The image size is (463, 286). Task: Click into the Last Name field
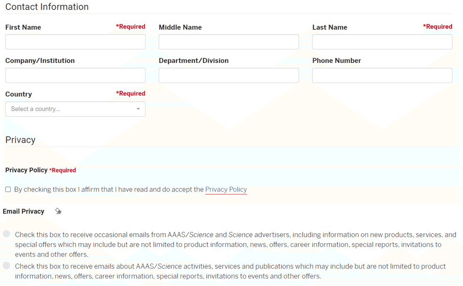coord(382,42)
